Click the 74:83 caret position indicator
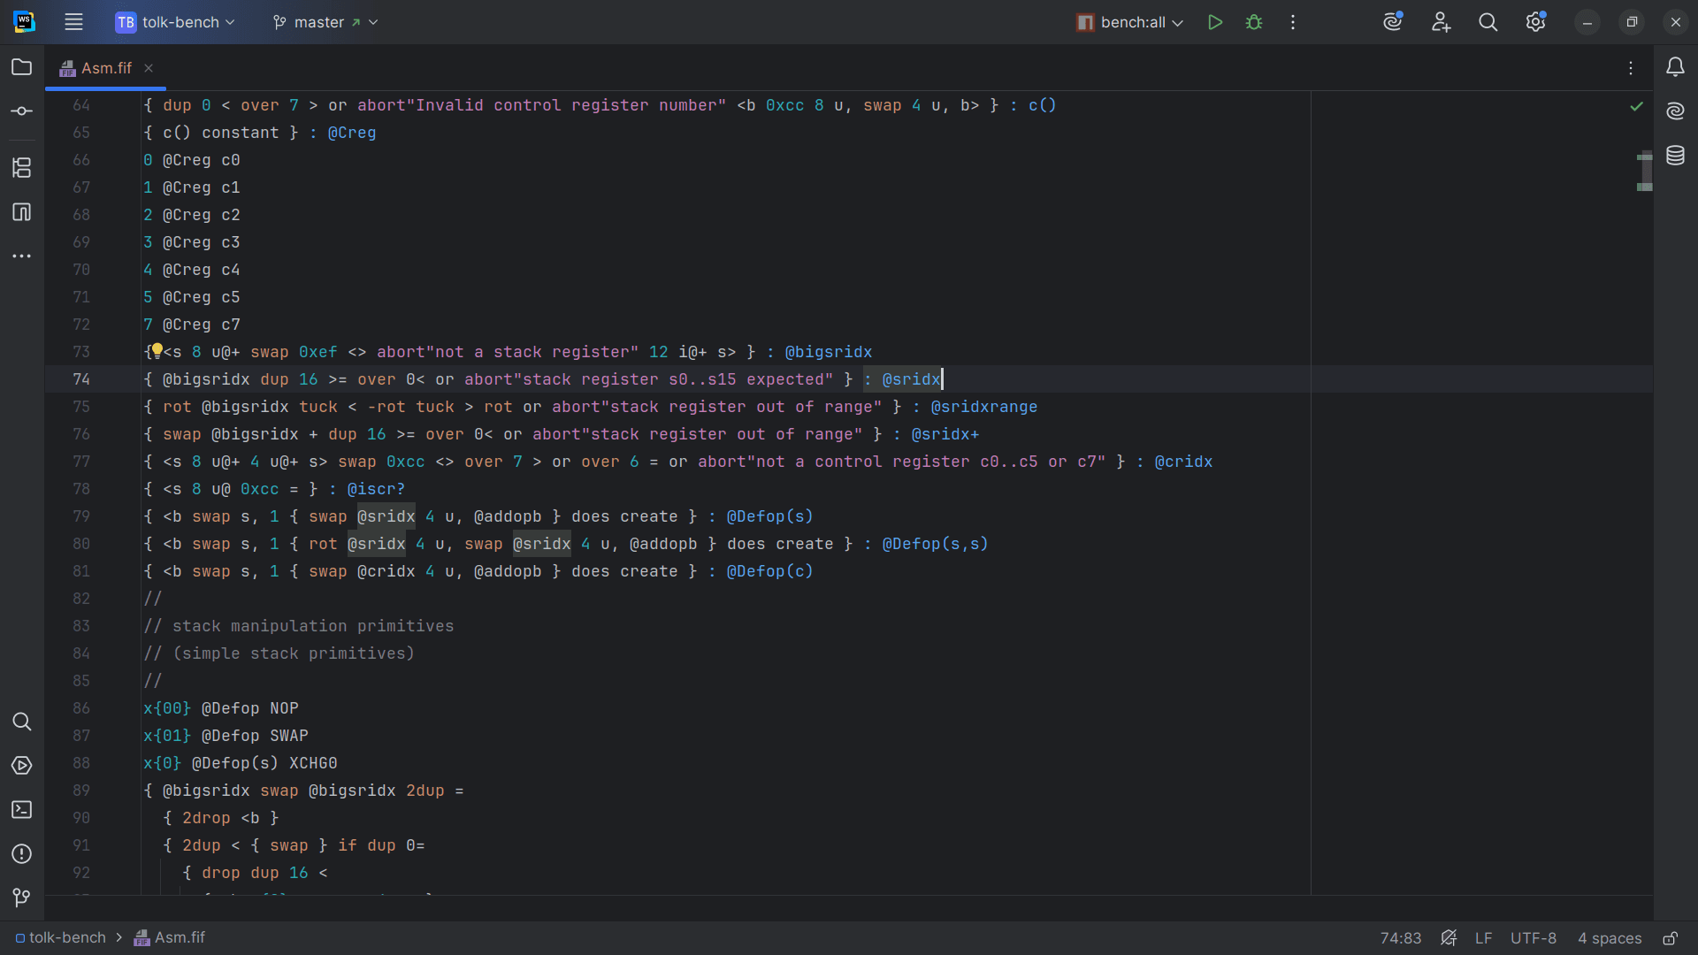Screen dimensions: 1698x955 [x=1401, y=938]
